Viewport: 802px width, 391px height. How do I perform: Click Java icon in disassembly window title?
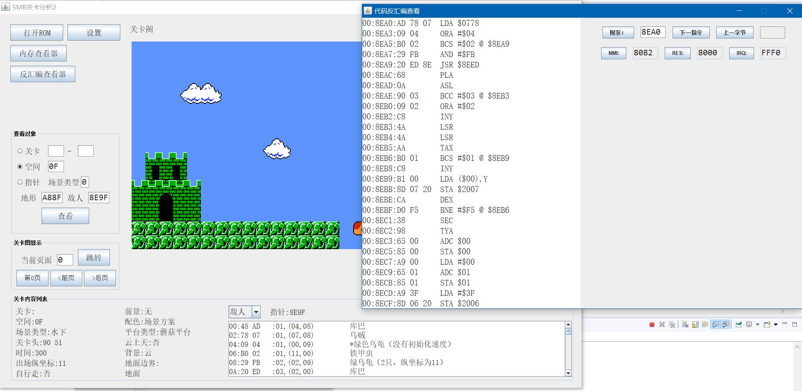click(x=368, y=11)
